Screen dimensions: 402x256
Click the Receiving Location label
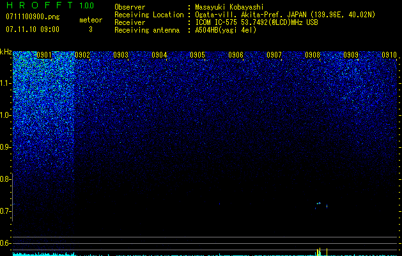click(x=149, y=15)
